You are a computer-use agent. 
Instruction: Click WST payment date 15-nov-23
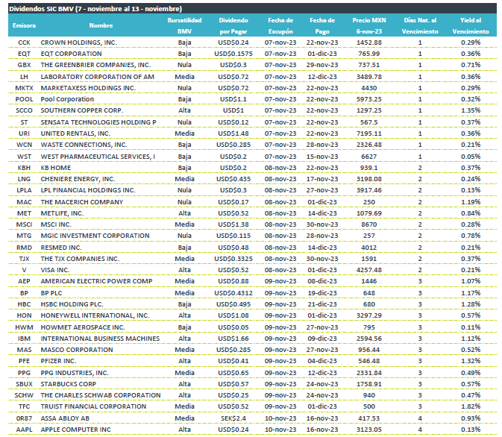click(x=322, y=157)
